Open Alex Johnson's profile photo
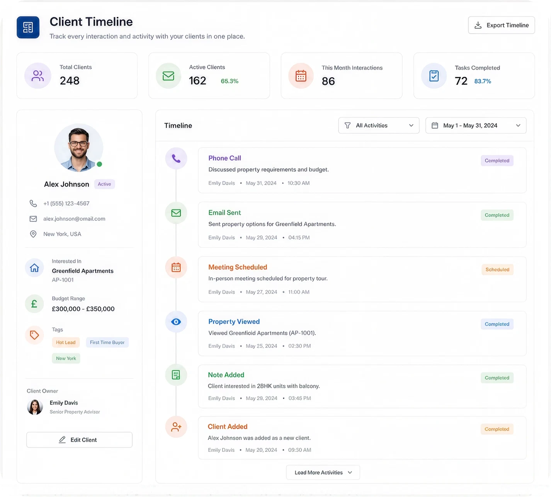Viewport: 551px width, 497px height. pos(79,148)
